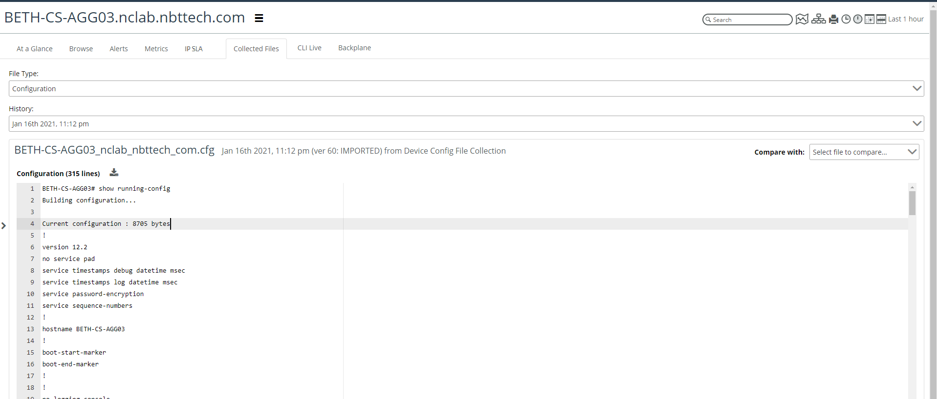Go to the Backplane tab
The height and width of the screenshot is (399, 937).
(x=354, y=48)
